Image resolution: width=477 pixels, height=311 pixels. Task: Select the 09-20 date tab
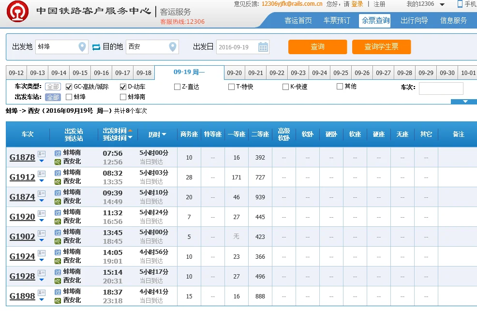point(234,72)
